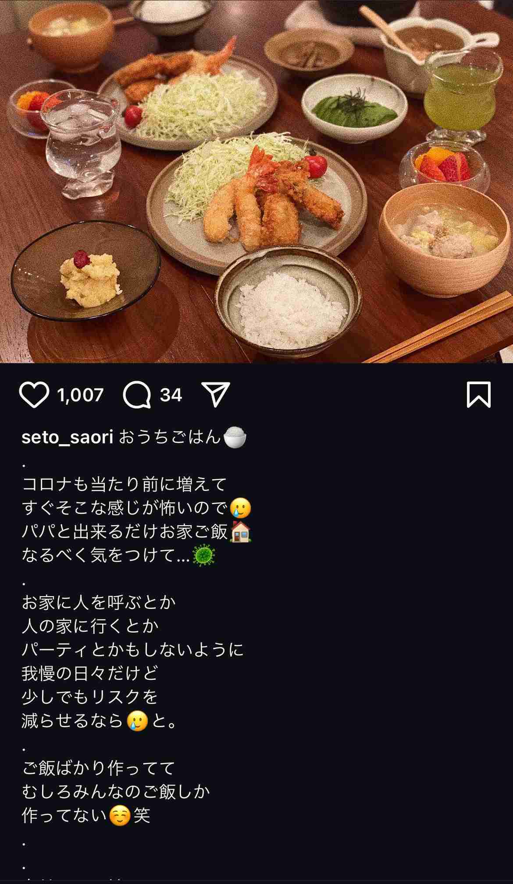The height and width of the screenshot is (884, 513).
Task: Like the post with the heart icon
Action: pos(34,395)
